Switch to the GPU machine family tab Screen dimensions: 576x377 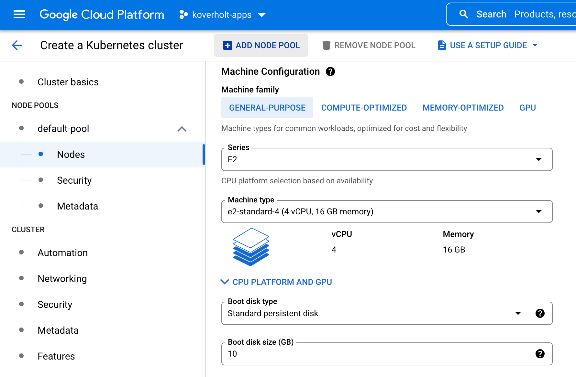tap(527, 107)
